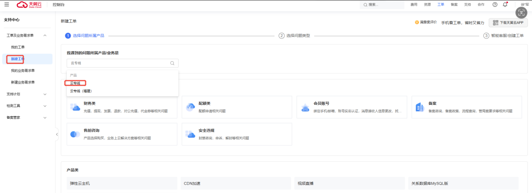Click the 下载天翼云APP button
The height and width of the screenshot is (193, 532).
coord(508,23)
